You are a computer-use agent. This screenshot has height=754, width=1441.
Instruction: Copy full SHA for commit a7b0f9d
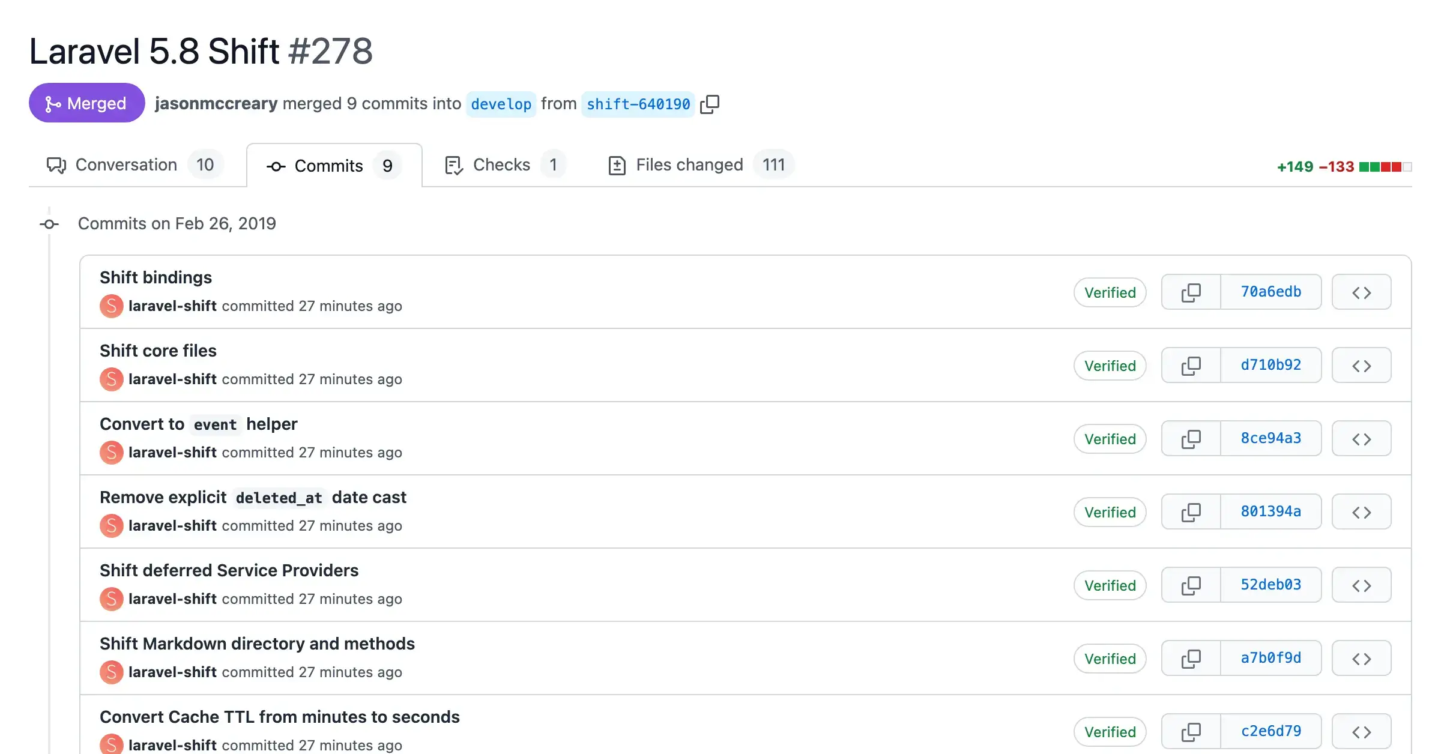click(x=1191, y=659)
